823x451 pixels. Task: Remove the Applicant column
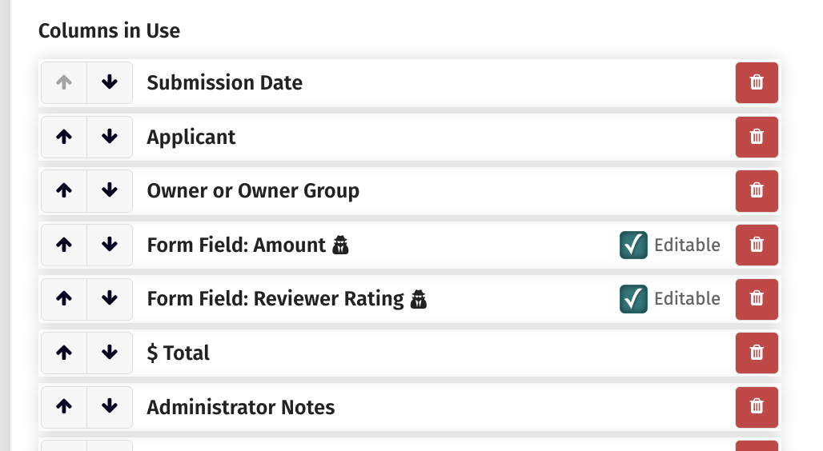click(757, 138)
